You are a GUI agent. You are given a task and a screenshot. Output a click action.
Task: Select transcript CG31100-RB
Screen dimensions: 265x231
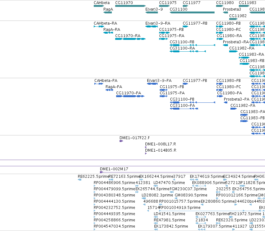pyautogui.click(x=192, y=45)
